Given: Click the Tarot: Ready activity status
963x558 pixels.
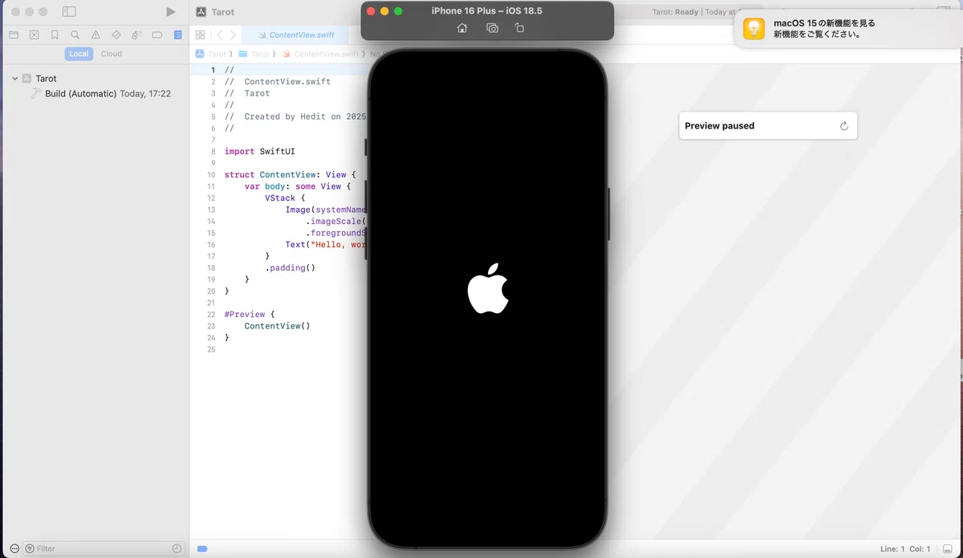Looking at the screenshot, I should point(675,12).
